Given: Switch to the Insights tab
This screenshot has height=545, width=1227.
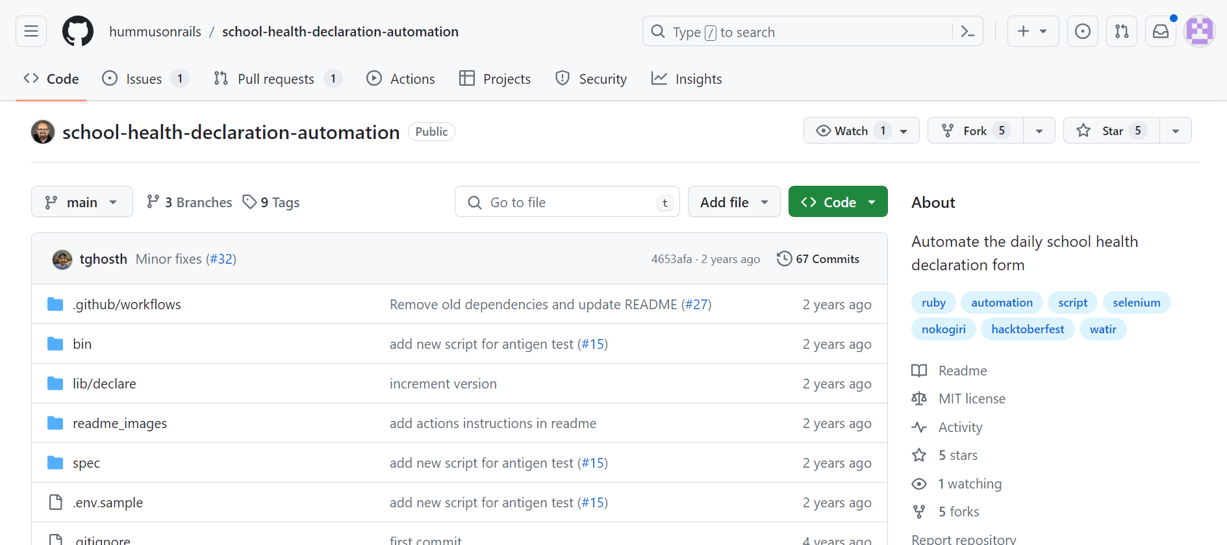Looking at the screenshot, I should coord(687,79).
